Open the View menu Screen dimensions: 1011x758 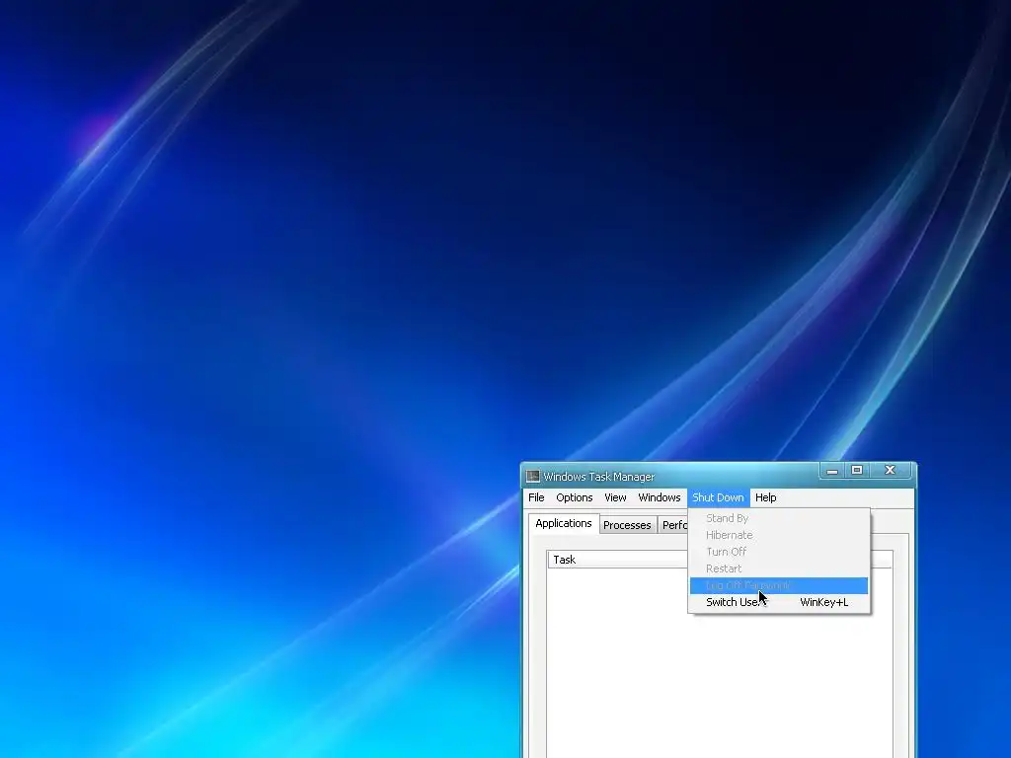[615, 497]
